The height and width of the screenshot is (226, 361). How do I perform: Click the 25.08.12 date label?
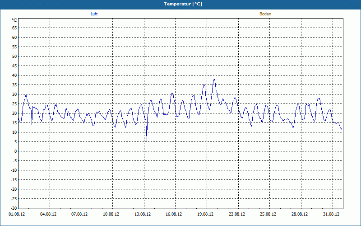[268, 214]
